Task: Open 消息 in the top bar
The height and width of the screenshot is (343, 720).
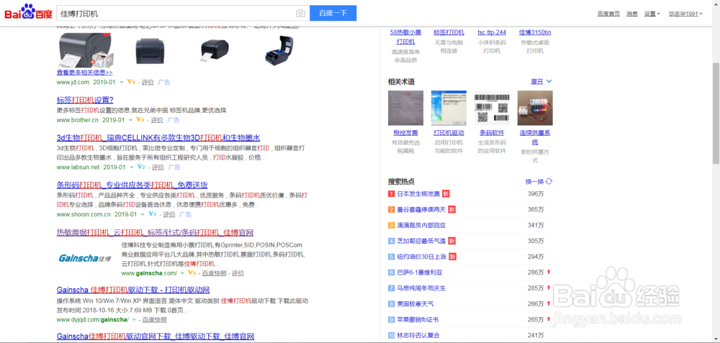Action: coord(632,14)
